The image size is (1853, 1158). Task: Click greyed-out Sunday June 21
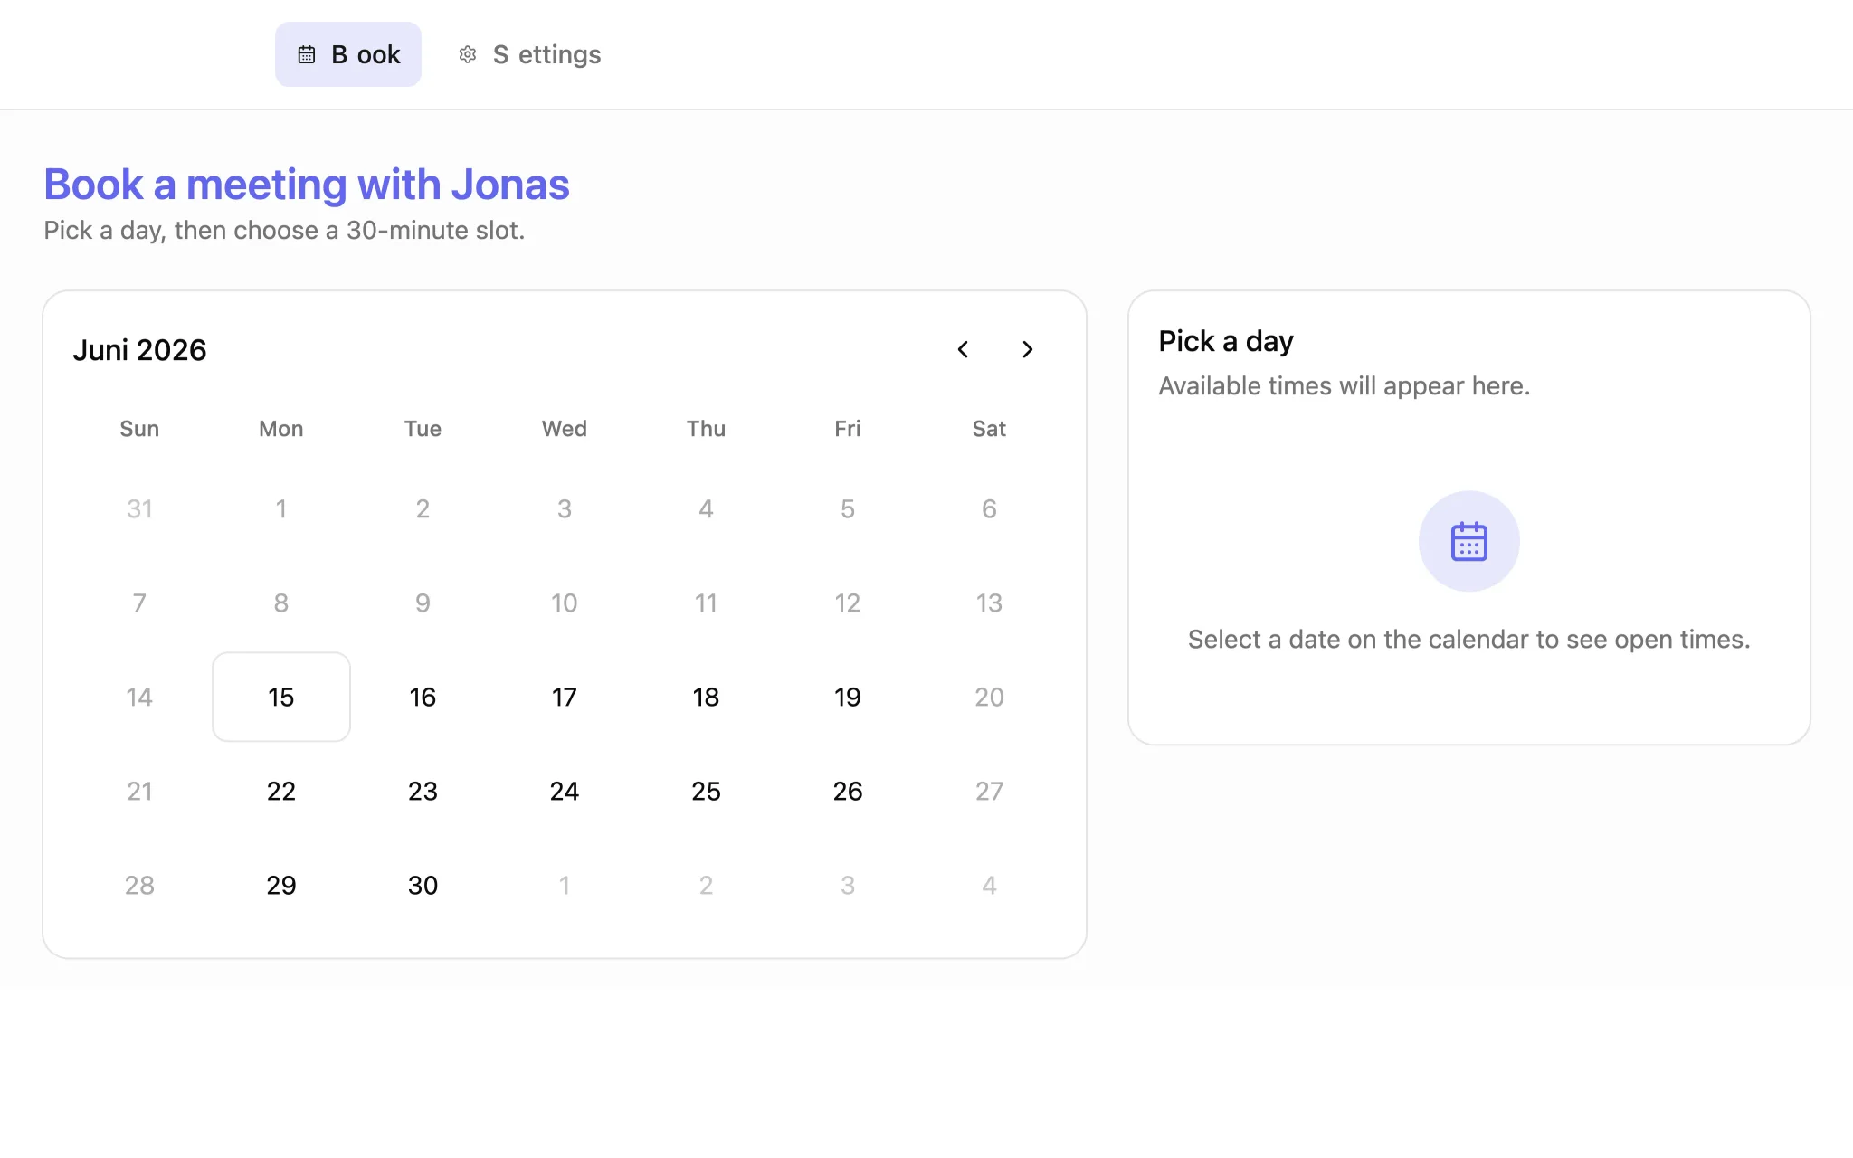click(139, 791)
